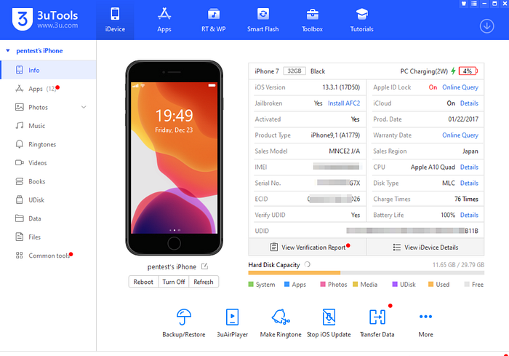
Task: Click Online Query for Warranty Date
Action: pos(460,135)
